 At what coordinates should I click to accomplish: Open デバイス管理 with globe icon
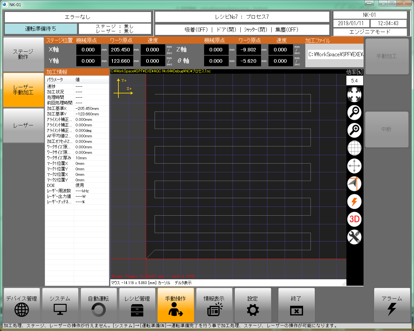coord(22,305)
